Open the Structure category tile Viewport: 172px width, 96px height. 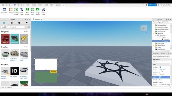(15, 39)
